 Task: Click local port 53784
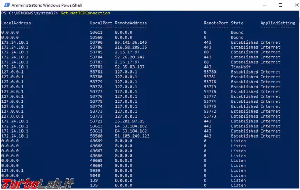(96, 57)
